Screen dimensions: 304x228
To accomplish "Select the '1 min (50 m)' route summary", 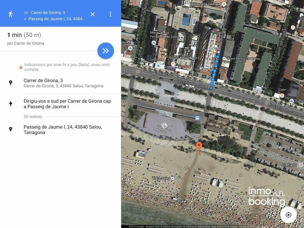I will pos(24,35).
